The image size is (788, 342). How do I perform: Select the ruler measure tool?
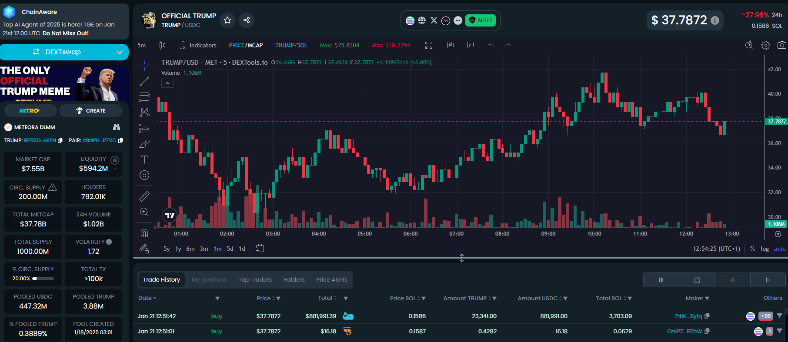point(144,196)
